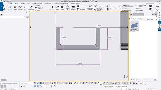The image size is (161, 90).
Task: Select the concrete Column tool
Action: (x=52, y=8)
